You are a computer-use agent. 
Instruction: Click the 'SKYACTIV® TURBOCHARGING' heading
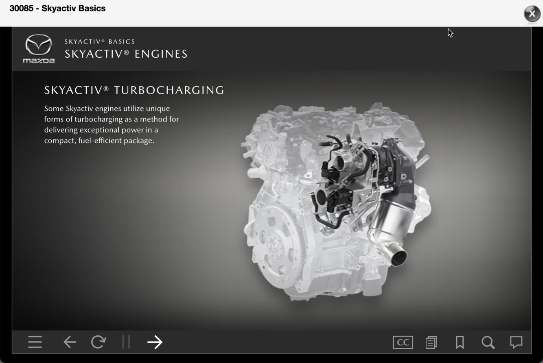pos(134,90)
